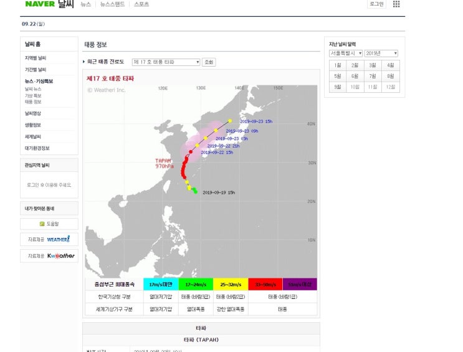Viewport: 463px width, 352px height.
Task: Click the Kweather provider logo
Action: [x=61, y=255]
